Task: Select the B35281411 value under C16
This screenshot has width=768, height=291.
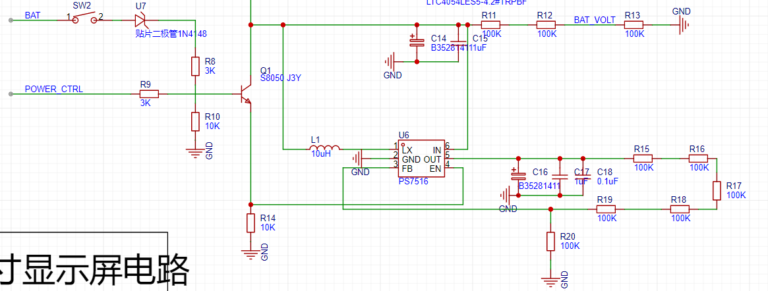Action: (540, 186)
